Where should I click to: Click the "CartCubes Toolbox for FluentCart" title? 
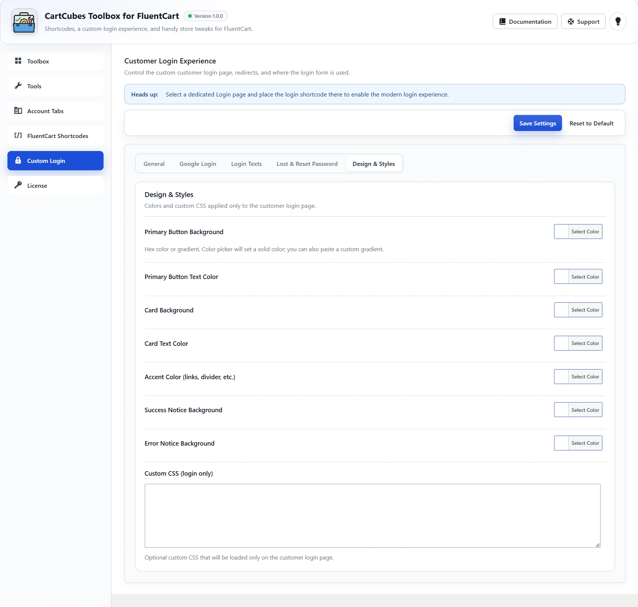[x=112, y=16]
